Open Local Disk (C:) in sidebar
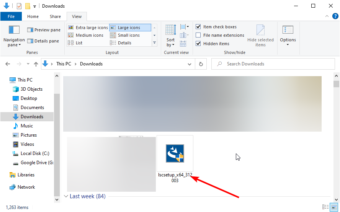340x212 pixels. tap(31, 153)
